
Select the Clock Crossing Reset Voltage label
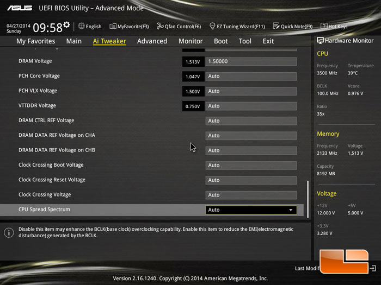(52, 180)
